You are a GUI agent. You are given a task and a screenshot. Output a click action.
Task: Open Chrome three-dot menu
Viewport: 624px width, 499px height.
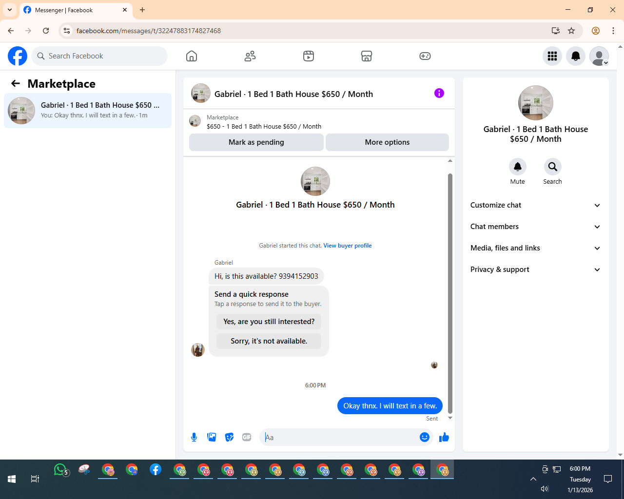[x=613, y=31]
